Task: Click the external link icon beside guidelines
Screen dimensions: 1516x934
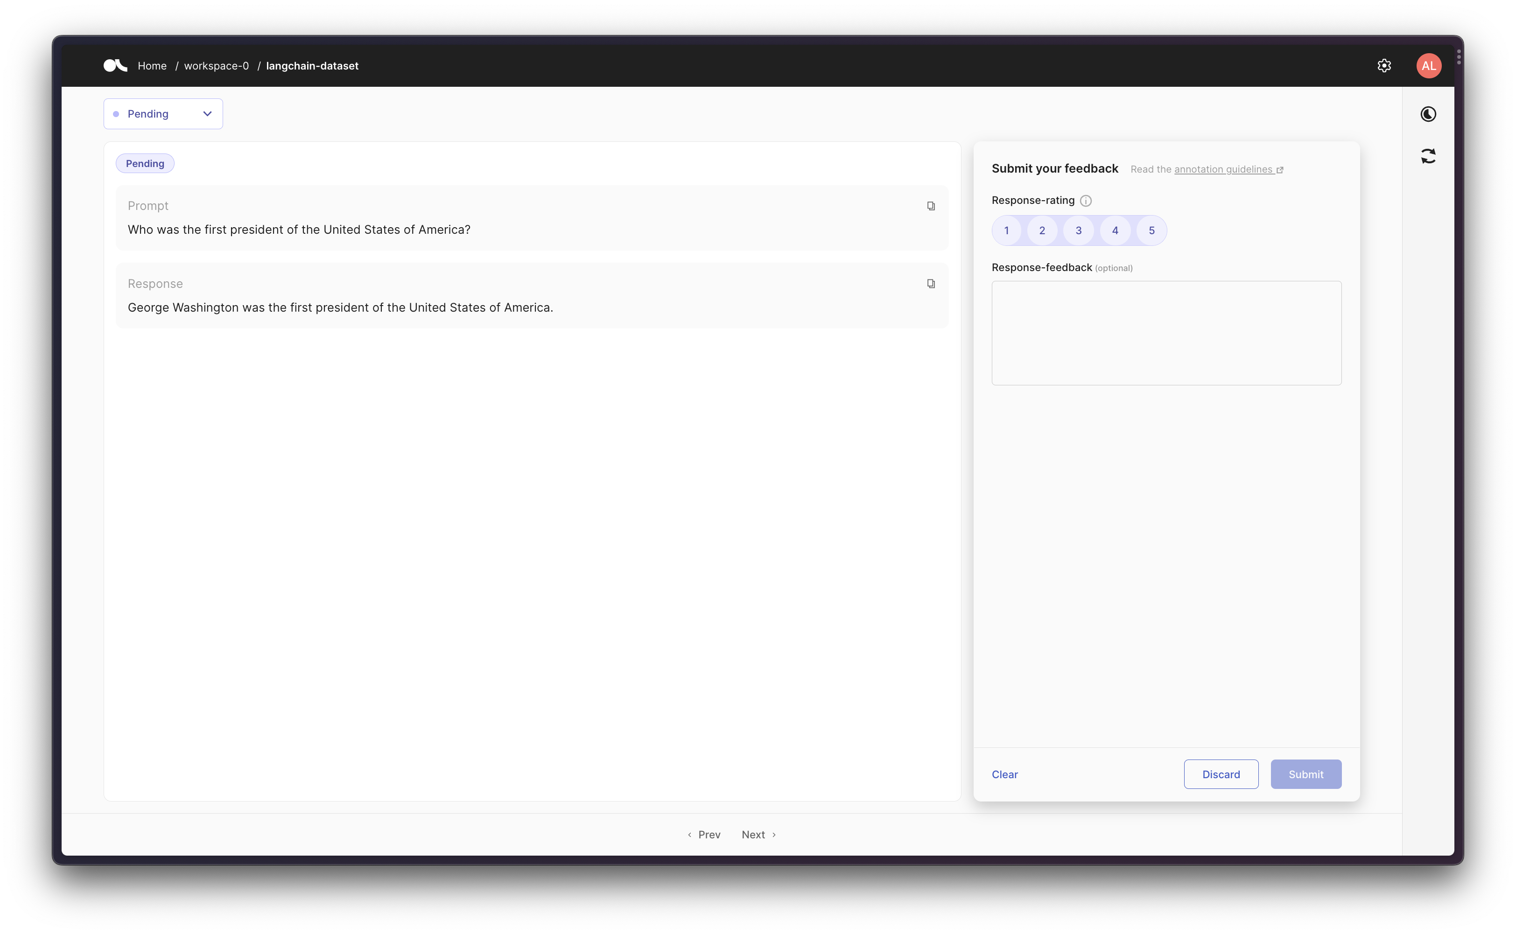Action: coord(1280,170)
